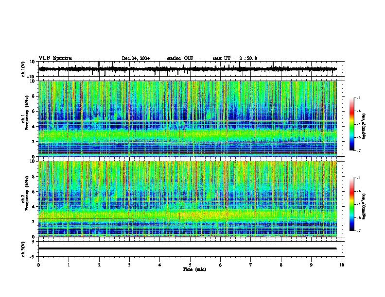The width and height of the screenshot is (385, 297).
Task: Click the 'station=OUI' header label
Action: tap(180, 58)
